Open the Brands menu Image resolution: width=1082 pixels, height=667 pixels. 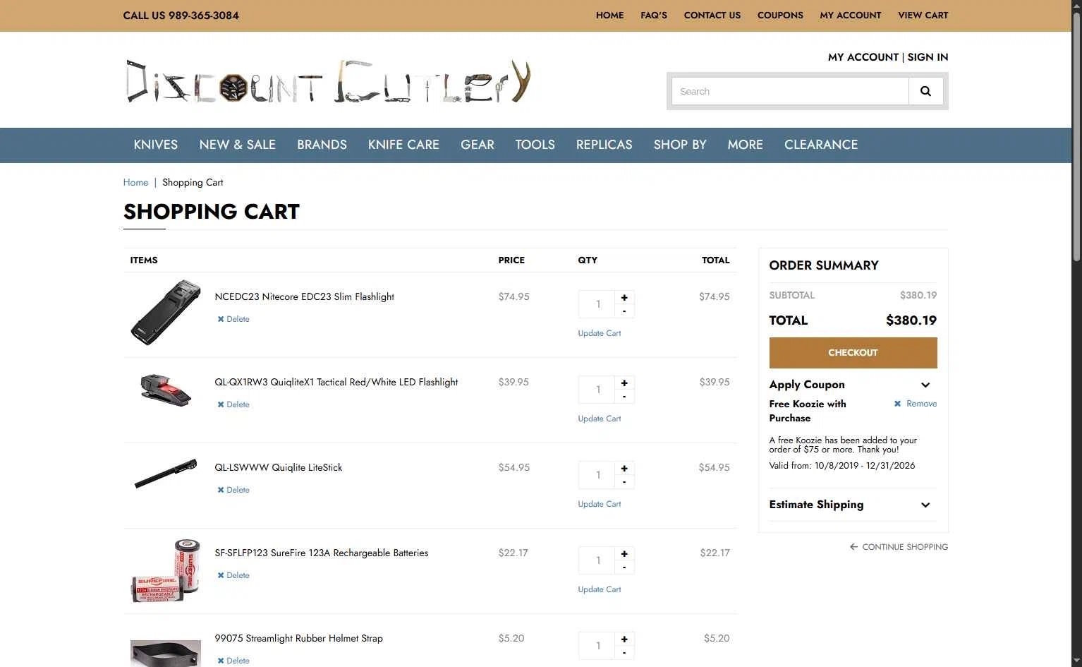[x=322, y=145]
